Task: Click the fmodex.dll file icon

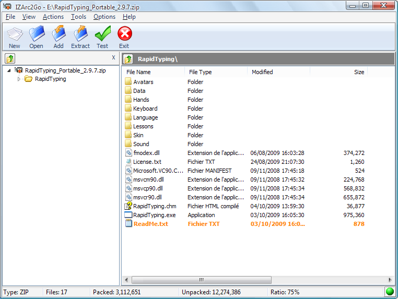Action: coord(128,153)
